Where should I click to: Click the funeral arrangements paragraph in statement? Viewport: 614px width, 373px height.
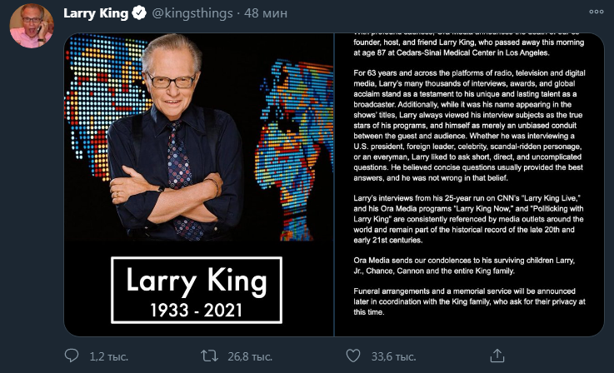click(x=469, y=301)
